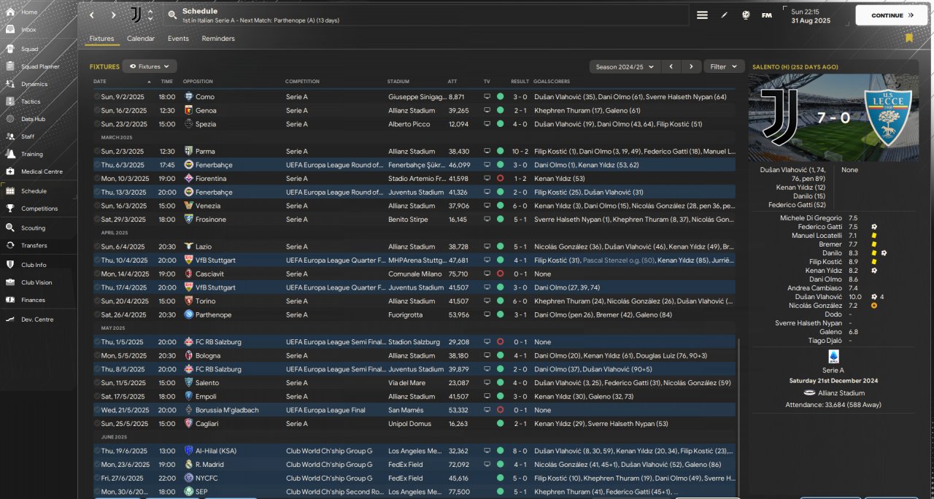The image size is (934, 499).
Task: Go to Tactics in the sidebar
Action: pos(30,101)
